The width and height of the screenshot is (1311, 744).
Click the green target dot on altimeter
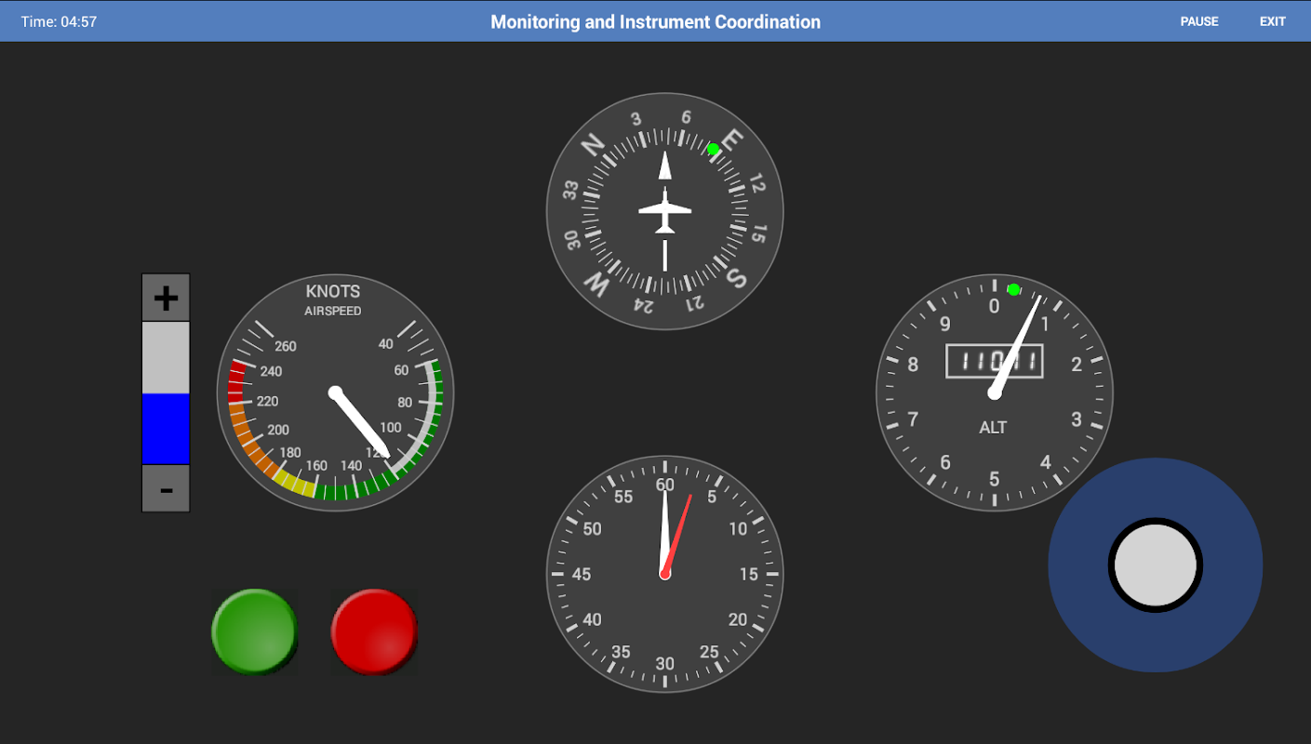pos(1014,289)
